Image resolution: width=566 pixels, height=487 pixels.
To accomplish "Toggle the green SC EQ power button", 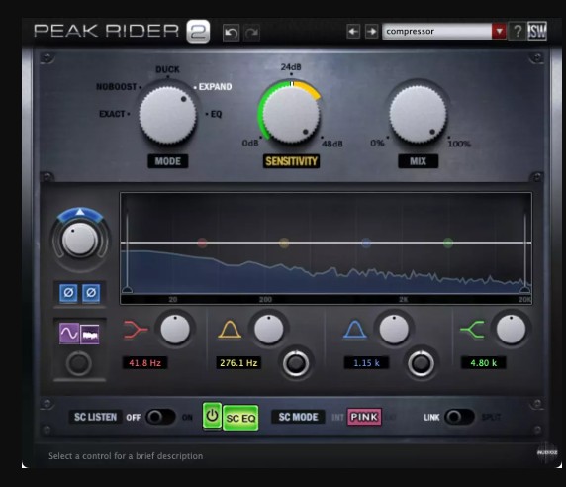I will [212, 416].
